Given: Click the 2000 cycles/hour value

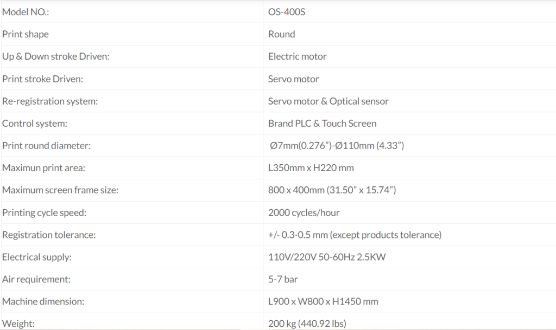Looking at the screenshot, I should pos(304,213).
